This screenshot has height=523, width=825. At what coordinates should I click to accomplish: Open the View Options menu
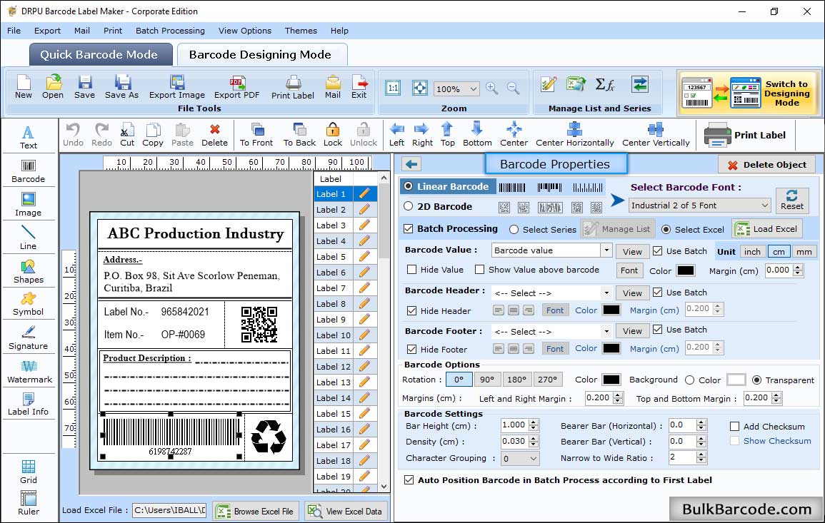pos(245,31)
